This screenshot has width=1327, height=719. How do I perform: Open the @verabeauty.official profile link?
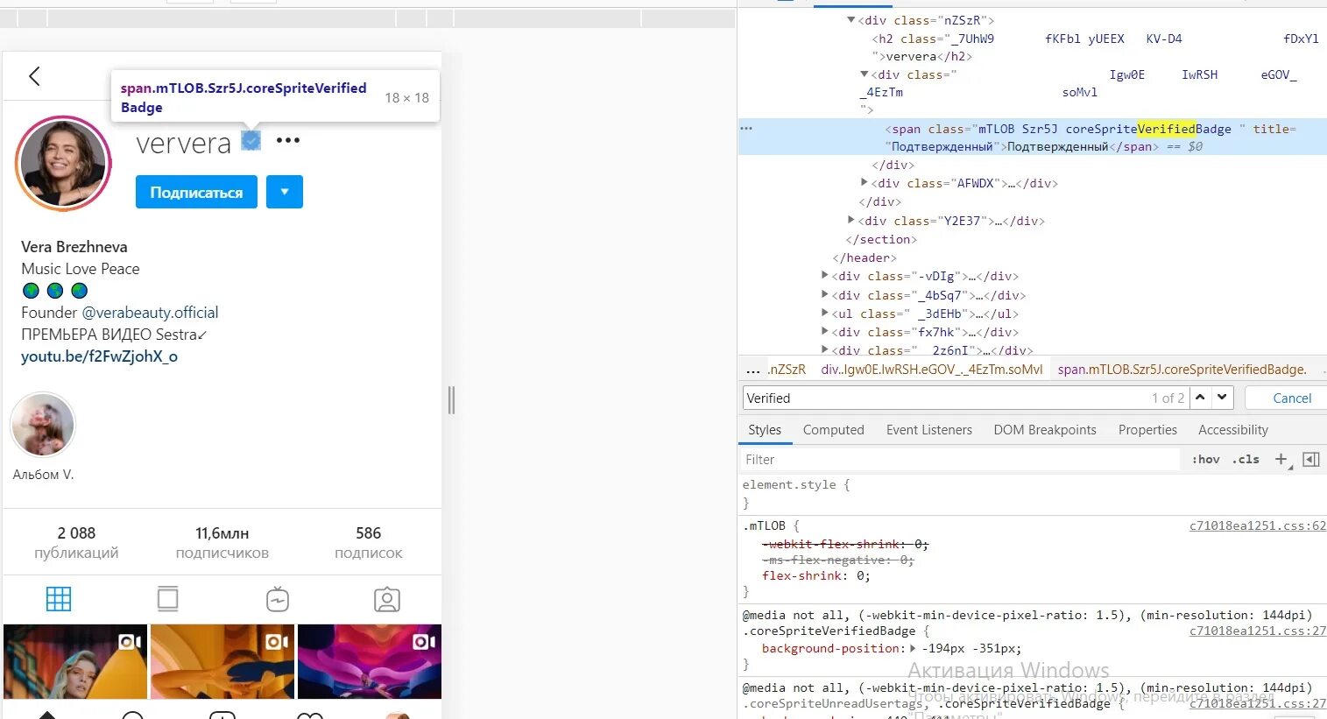coord(150,313)
